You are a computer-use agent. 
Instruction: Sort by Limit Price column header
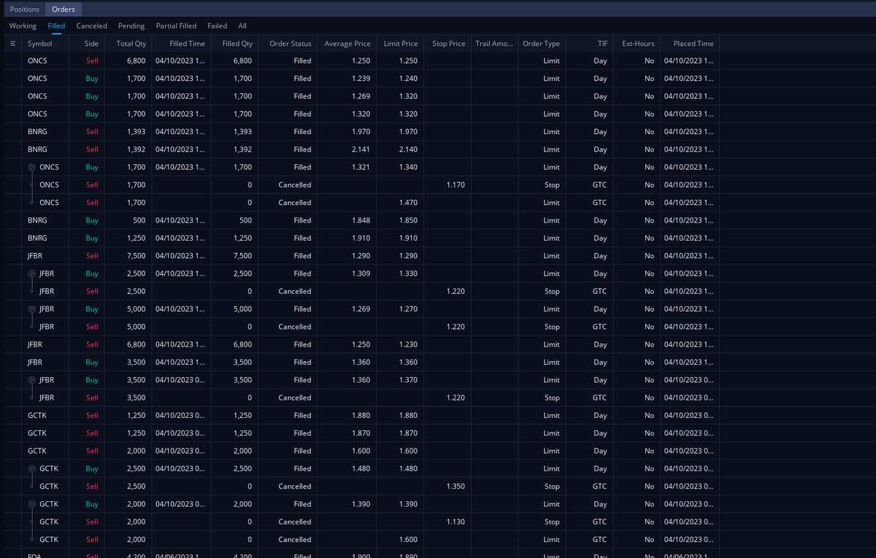[401, 44]
